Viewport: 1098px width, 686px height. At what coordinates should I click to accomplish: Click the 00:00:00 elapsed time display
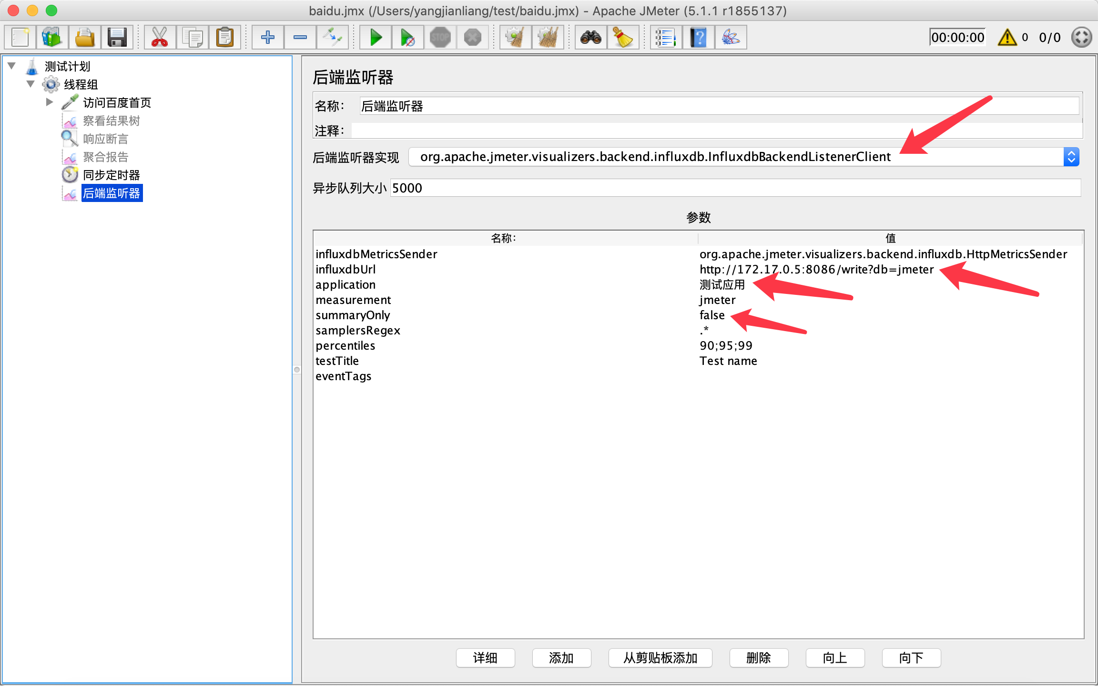tap(957, 37)
